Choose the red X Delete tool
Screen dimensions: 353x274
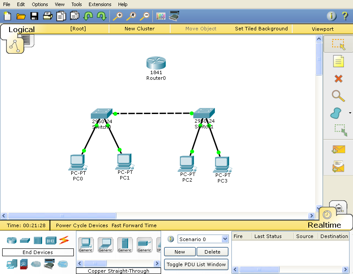click(x=338, y=78)
